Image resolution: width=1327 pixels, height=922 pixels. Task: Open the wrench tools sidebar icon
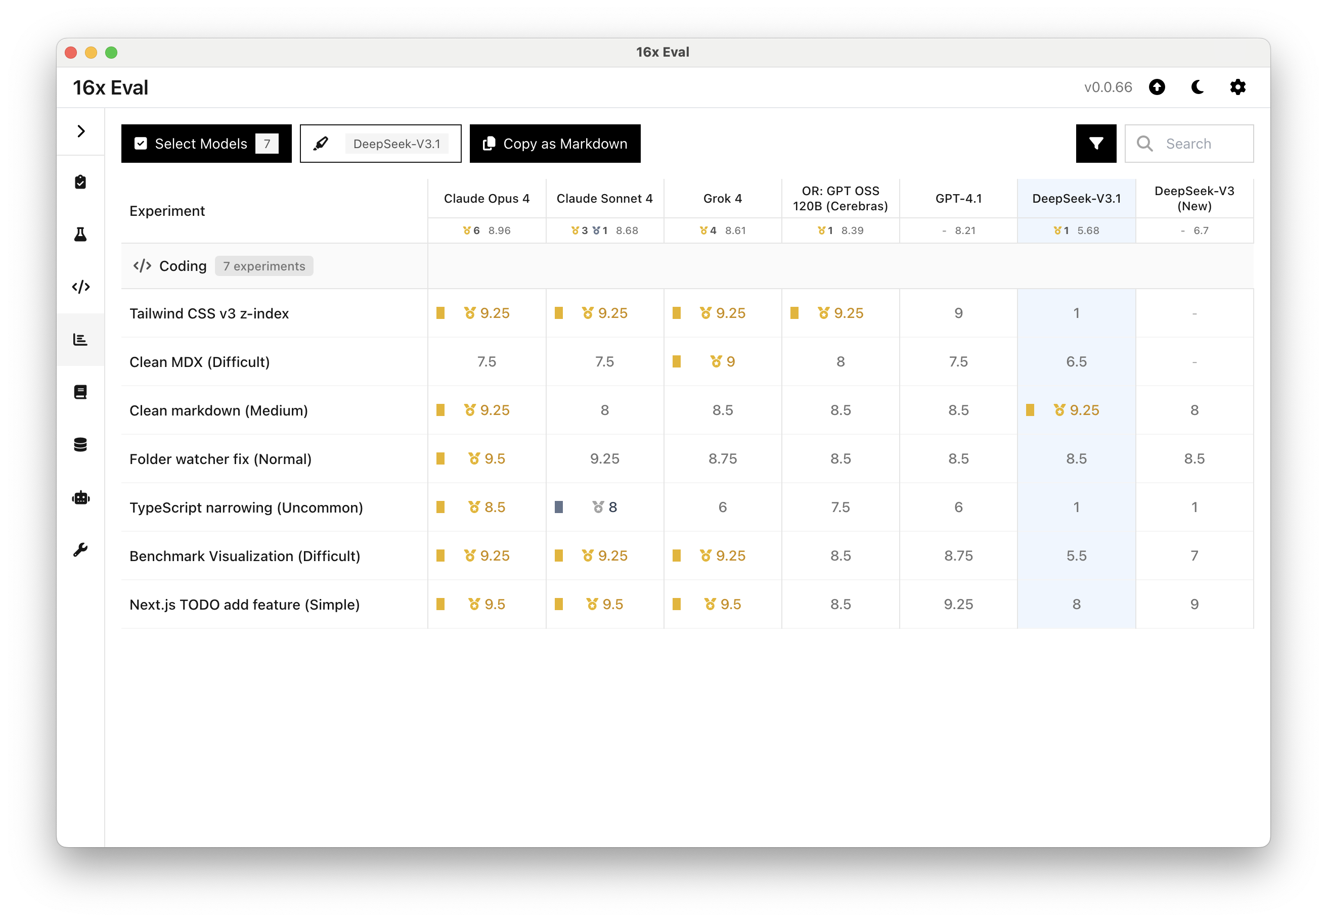tap(80, 549)
